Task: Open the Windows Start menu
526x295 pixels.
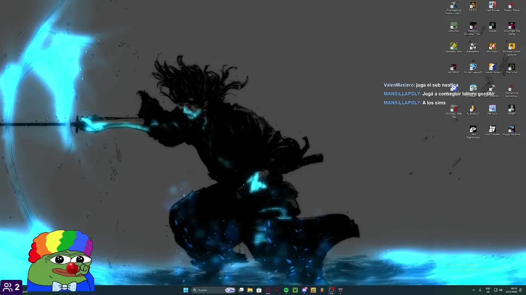Action: (x=186, y=290)
